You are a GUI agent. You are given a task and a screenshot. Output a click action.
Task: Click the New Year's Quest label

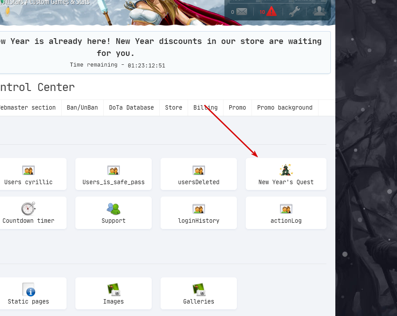[x=286, y=182]
